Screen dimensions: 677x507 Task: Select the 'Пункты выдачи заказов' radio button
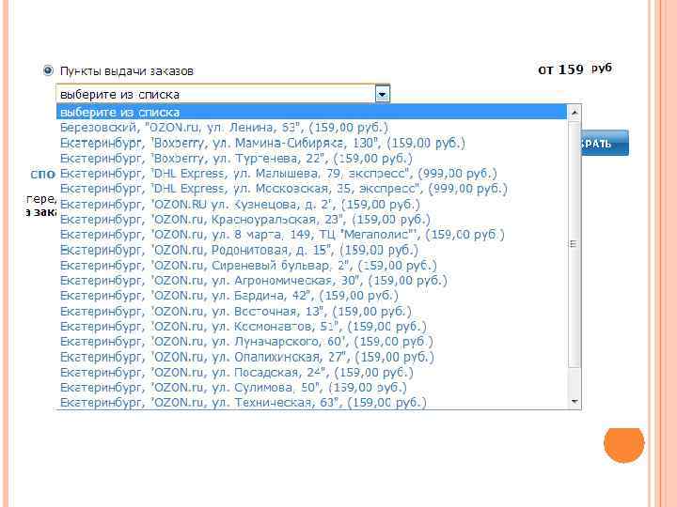48,70
